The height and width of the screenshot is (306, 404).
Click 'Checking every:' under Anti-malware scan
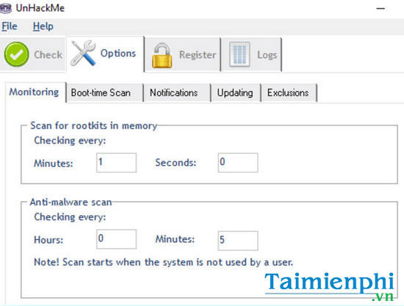70,217
